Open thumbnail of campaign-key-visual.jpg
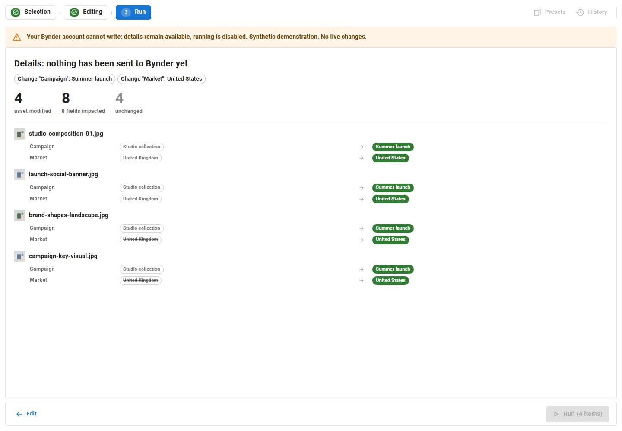Image resolution: width=622 pixels, height=431 pixels. (x=19, y=256)
